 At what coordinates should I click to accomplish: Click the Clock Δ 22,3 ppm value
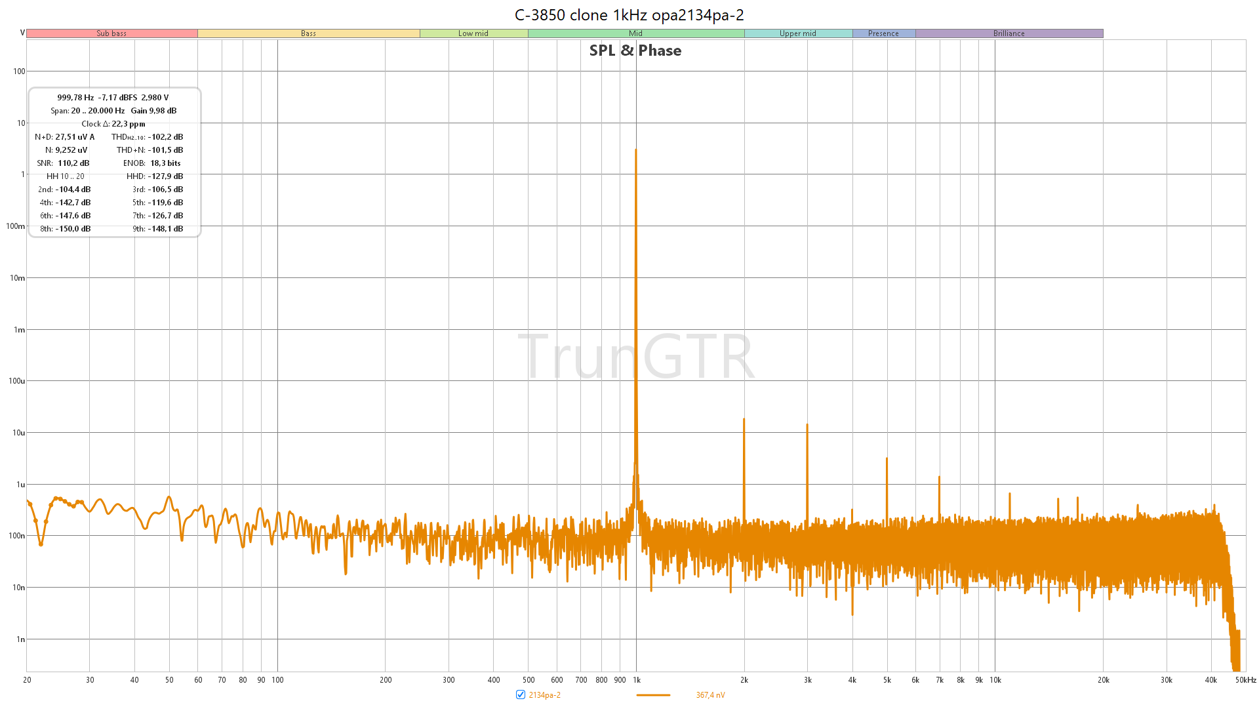click(129, 124)
